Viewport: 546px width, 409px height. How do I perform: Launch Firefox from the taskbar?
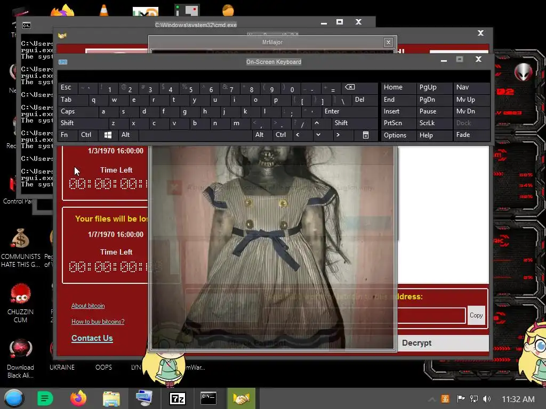(x=78, y=398)
